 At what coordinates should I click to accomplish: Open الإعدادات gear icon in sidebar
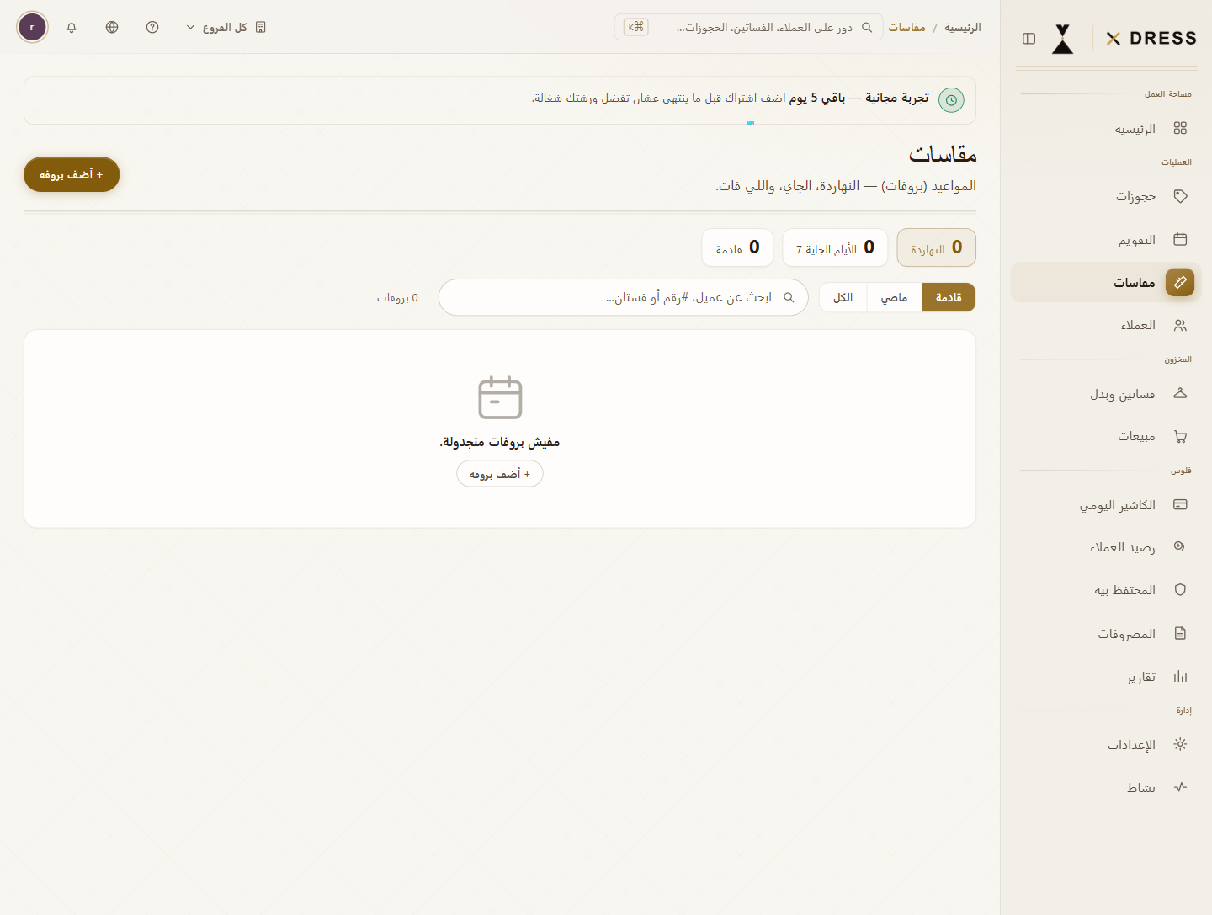click(x=1180, y=744)
